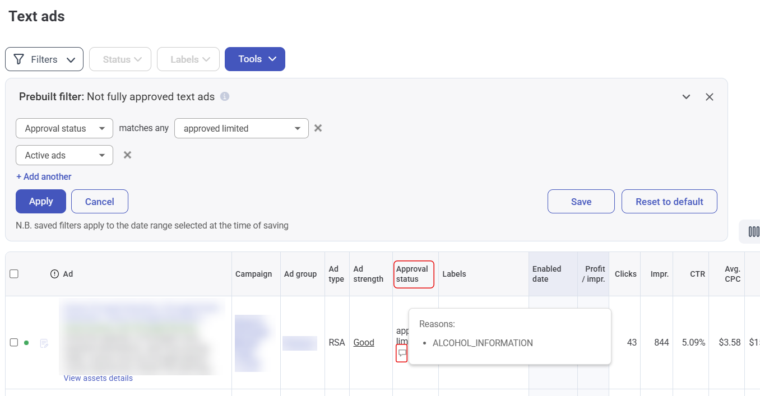The height and width of the screenshot is (396, 760).
Task: Collapse the filter panel with the chevron
Action: (x=686, y=97)
